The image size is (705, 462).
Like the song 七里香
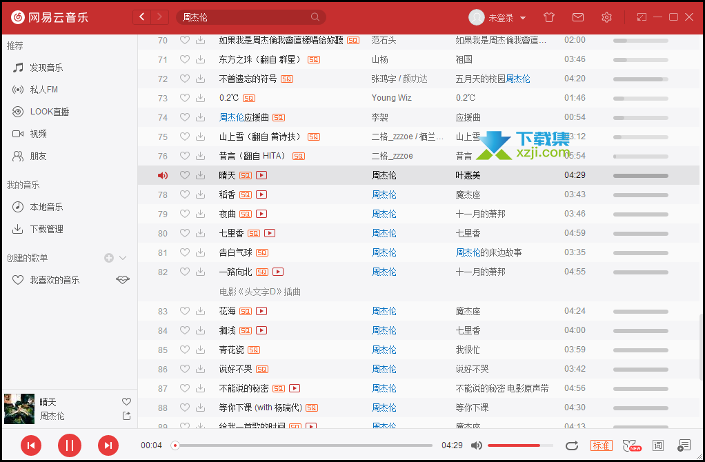(x=185, y=233)
